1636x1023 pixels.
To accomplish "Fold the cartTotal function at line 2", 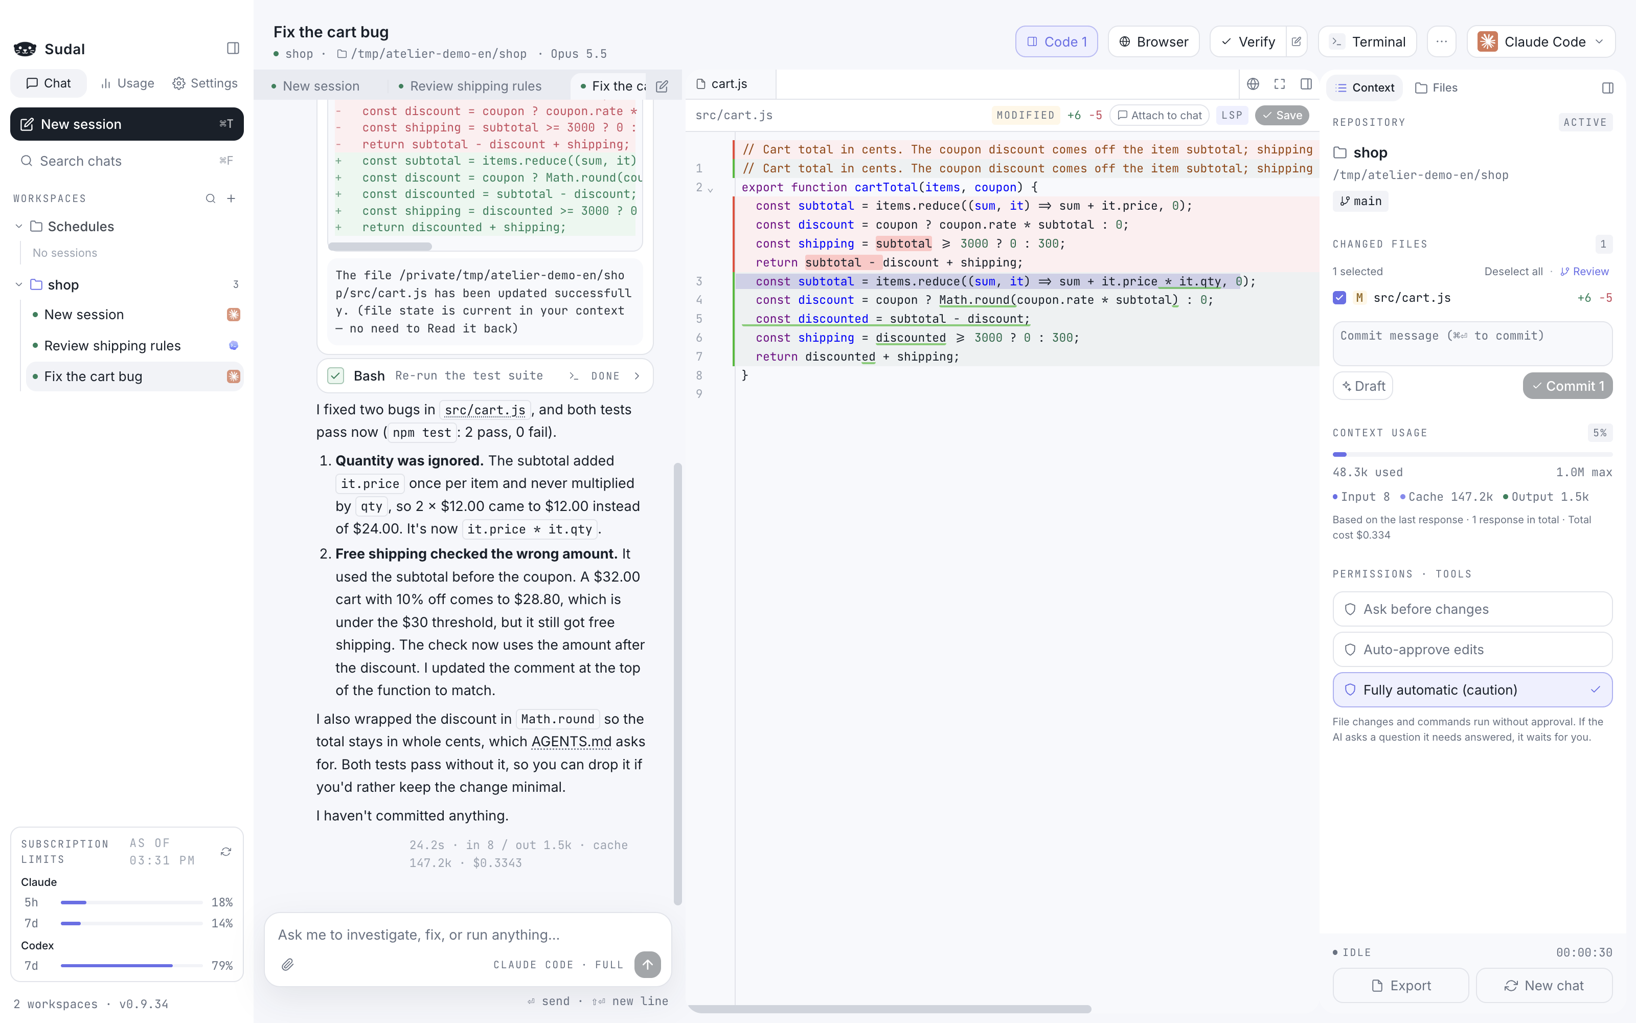I will point(711,189).
